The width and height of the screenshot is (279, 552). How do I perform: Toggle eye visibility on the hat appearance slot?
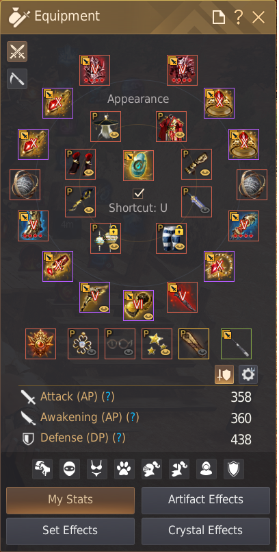coord(114,135)
